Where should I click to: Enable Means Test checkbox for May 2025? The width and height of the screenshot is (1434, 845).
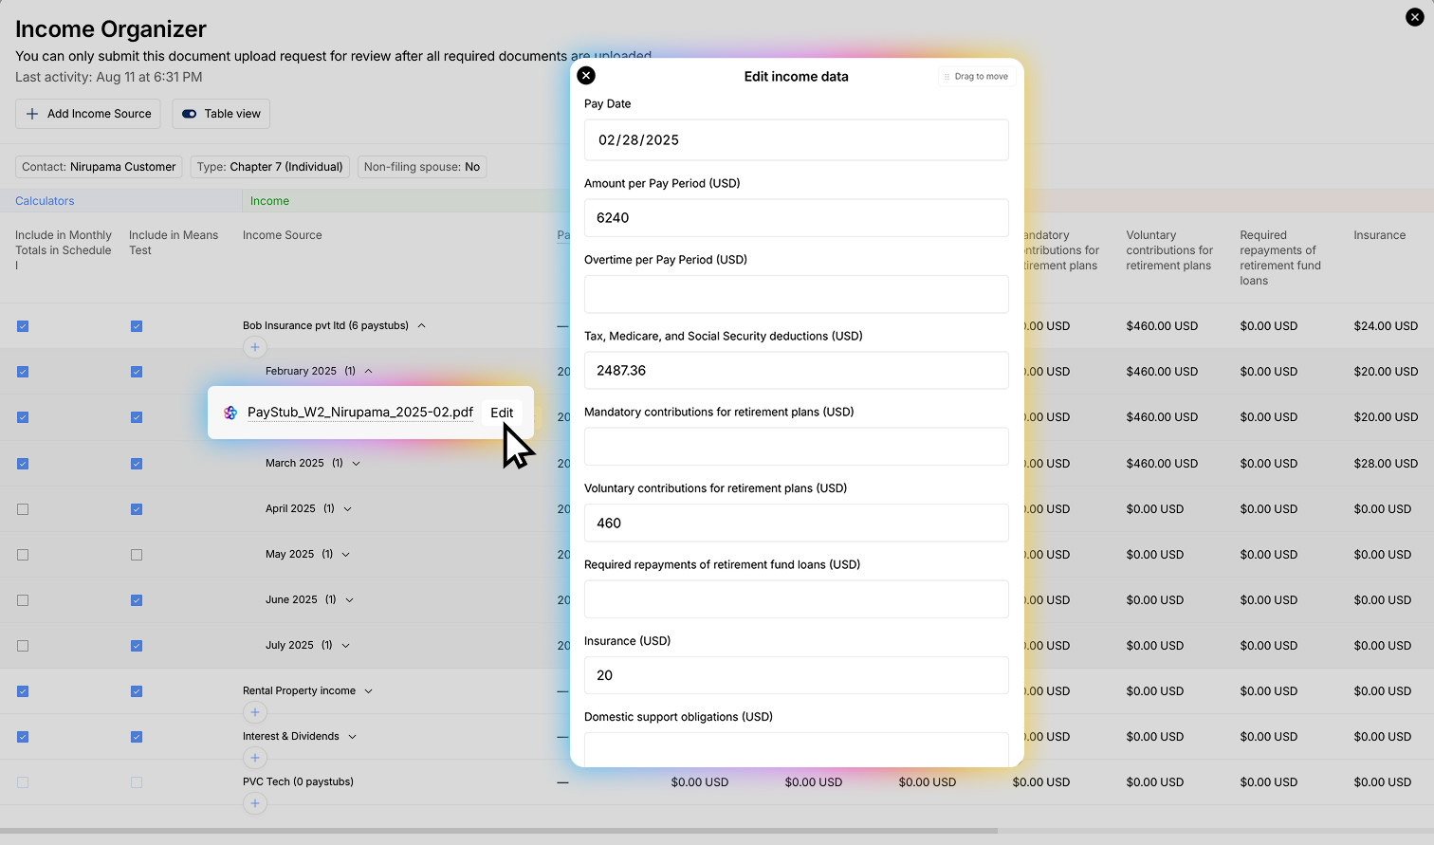tap(137, 555)
